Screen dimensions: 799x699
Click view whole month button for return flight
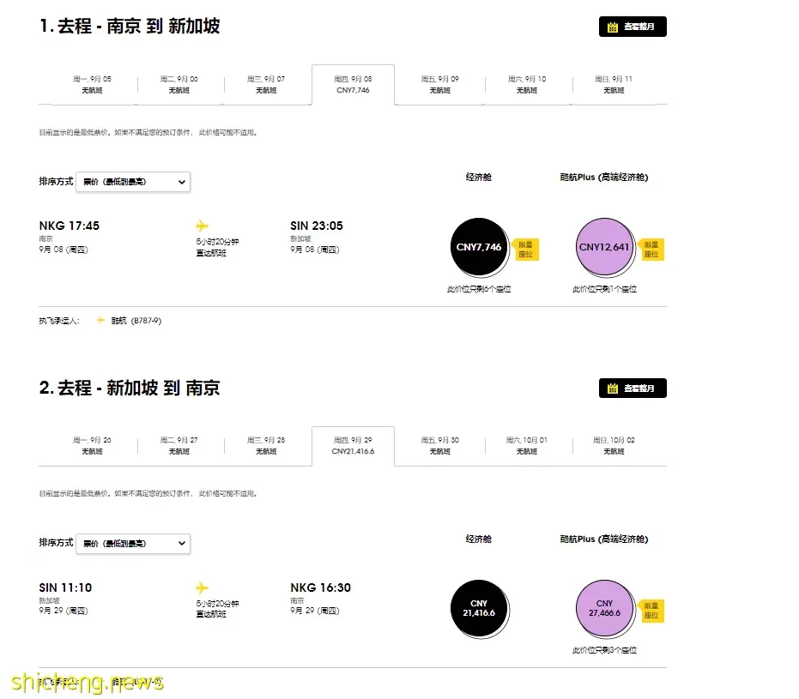633,388
